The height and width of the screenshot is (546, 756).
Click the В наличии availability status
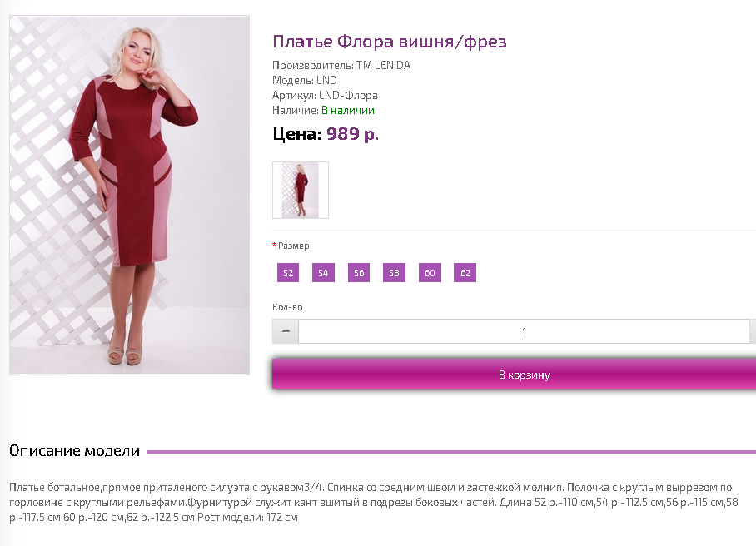tap(348, 111)
